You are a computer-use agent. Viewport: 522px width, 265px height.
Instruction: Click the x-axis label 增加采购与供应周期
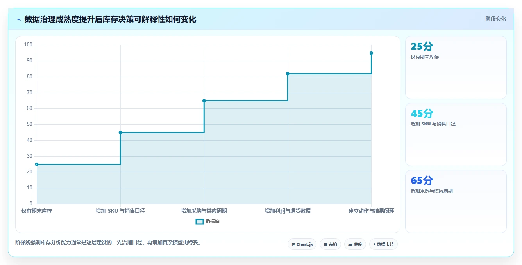tap(204, 211)
